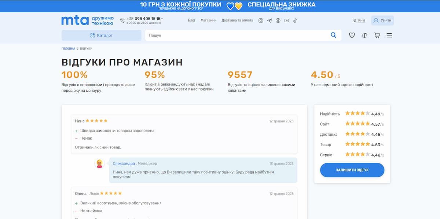Click the phone handset icon
Screen dimensions: 440x219
[x=122, y=20]
